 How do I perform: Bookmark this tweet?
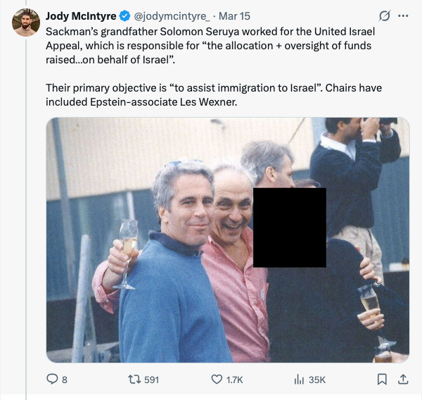pyautogui.click(x=382, y=380)
